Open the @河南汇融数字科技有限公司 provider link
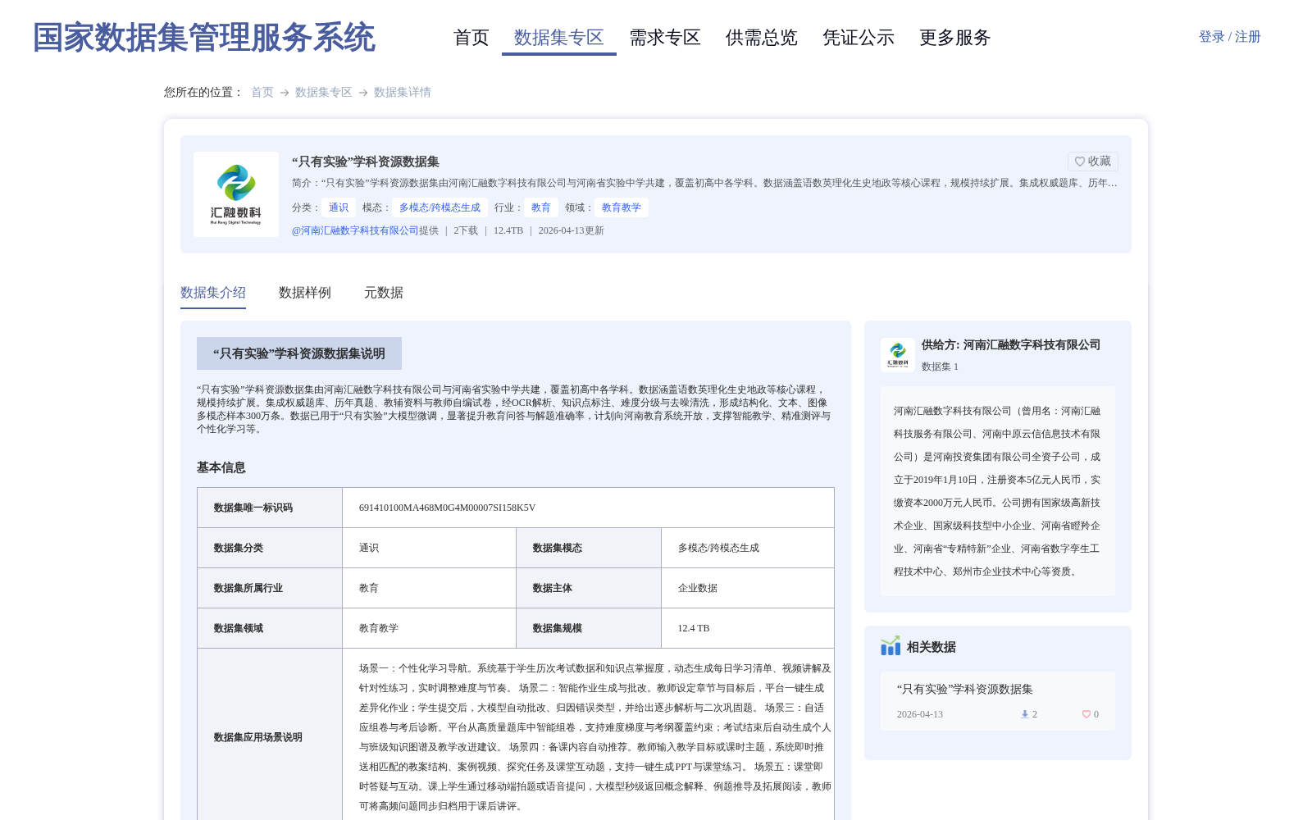This screenshot has height=820, width=1312. (355, 230)
